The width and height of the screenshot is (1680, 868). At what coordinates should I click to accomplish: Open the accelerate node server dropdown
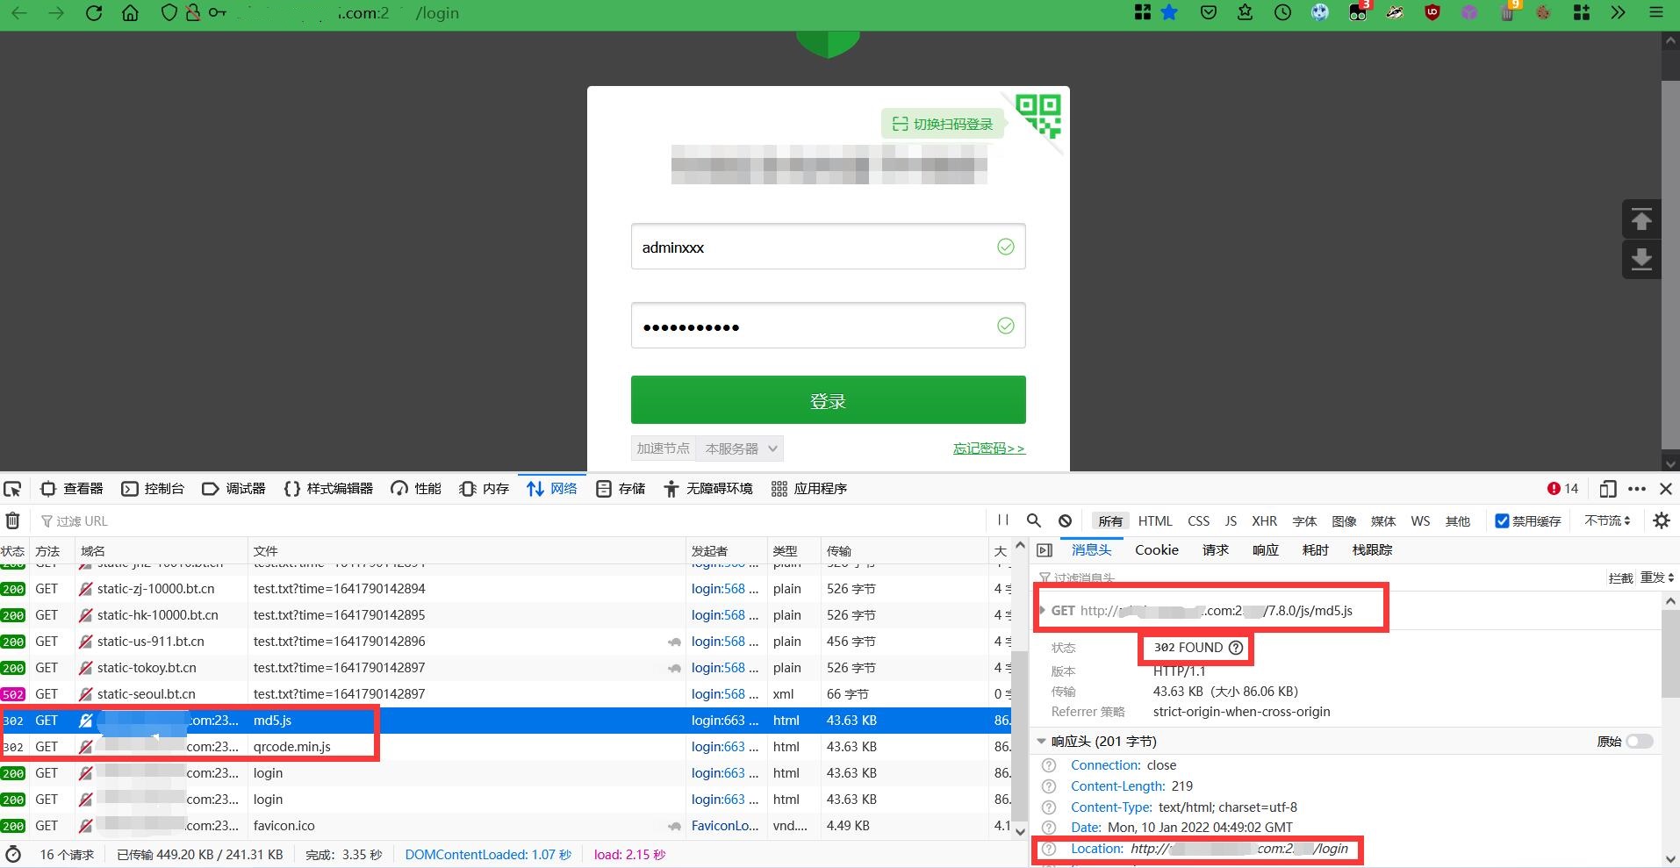(739, 448)
